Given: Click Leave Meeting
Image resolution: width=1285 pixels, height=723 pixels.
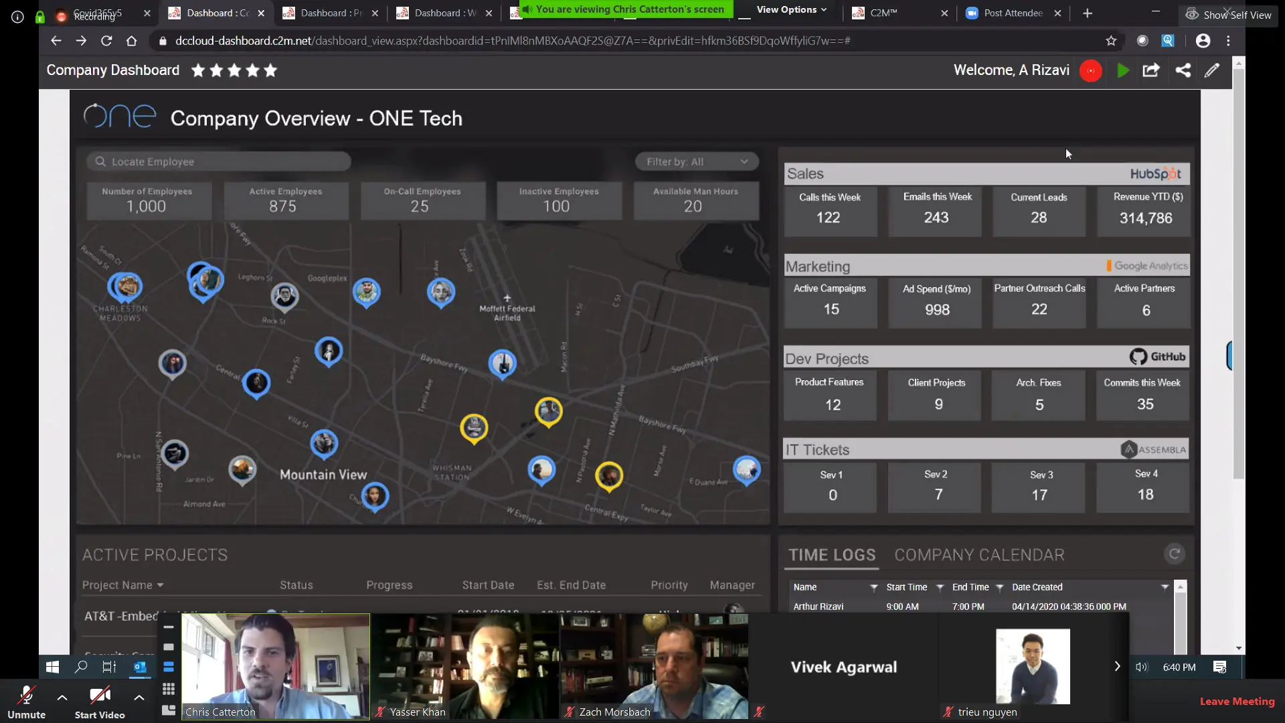Looking at the screenshot, I should pyautogui.click(x=1237, y=701).
